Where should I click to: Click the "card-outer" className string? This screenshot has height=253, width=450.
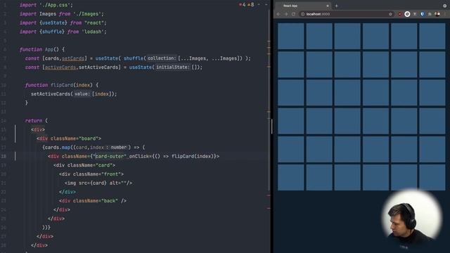110,156
